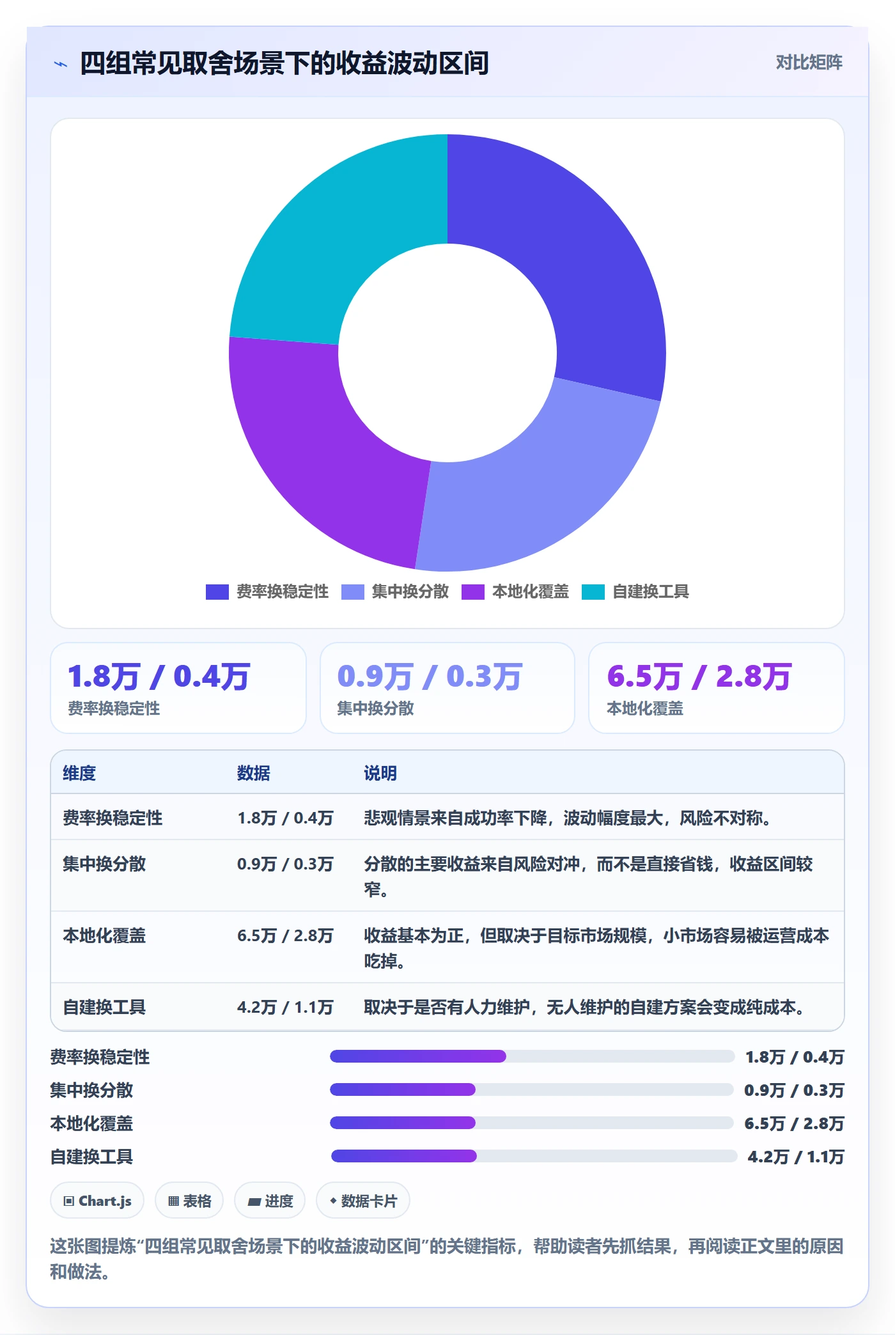Select 集中换分散 cell in the table
Screen dimensions: 895x1335
click(x=104, y=864)
